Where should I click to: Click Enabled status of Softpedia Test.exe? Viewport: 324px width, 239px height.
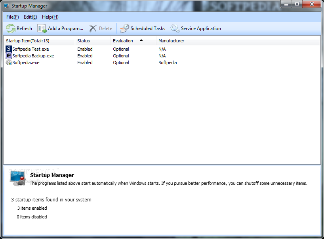point(85,49)
